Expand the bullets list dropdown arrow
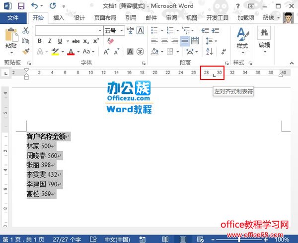298x243 pixels. (162, 30)
